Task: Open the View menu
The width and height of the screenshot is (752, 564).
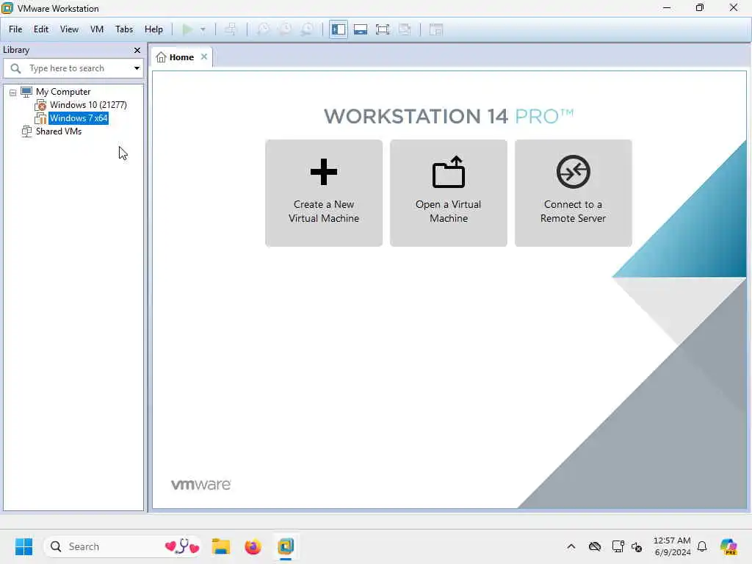Action: pyautogui.click(x=69, y=29)
